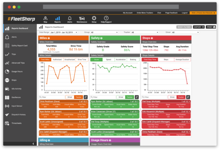The image size is (220, 150).
Task: Switch Safety list to Driver
Action: pyautogui.click(x=121, y=97)
